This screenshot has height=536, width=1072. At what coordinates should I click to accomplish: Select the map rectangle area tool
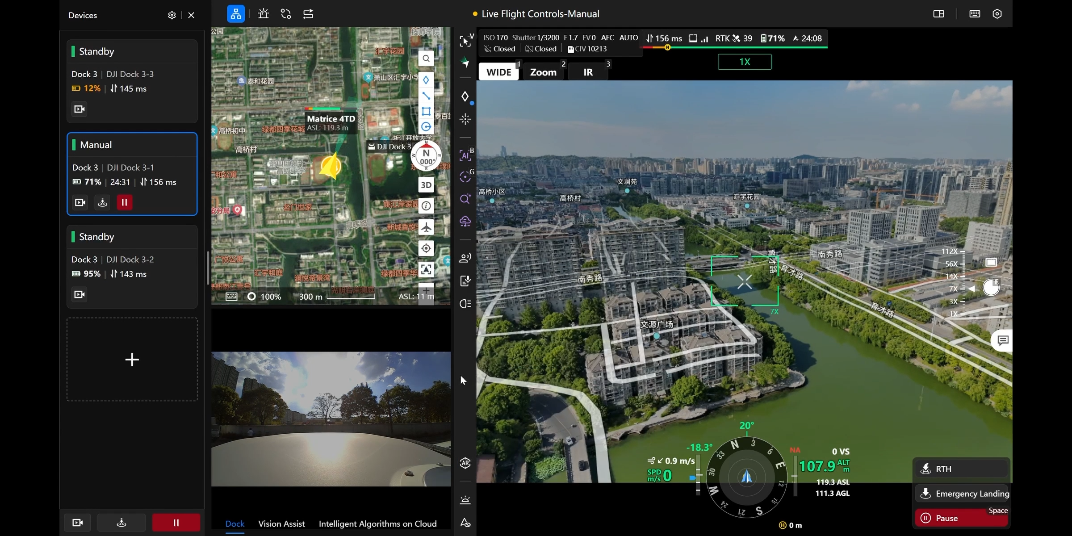[x=426, y=111]
